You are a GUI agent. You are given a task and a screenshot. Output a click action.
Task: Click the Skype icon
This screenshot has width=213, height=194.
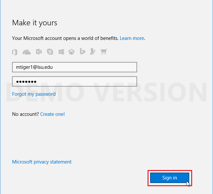click(x=50, y=52)
